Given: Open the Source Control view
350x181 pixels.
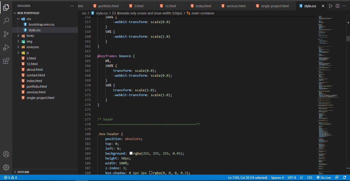Looking at the screenshot, I should (6, 34).
